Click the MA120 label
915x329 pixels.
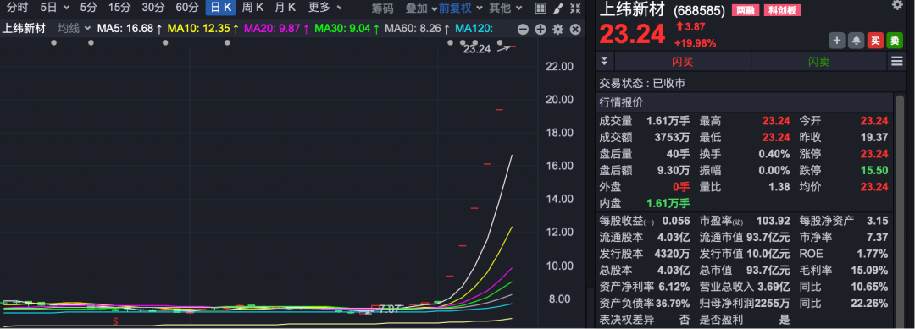tap(474, 29)
